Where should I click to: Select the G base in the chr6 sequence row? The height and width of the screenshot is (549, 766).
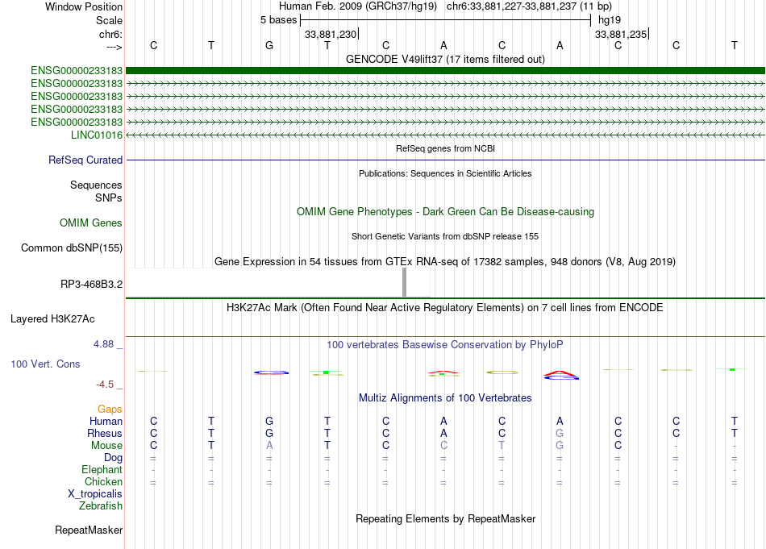(269, 45)
